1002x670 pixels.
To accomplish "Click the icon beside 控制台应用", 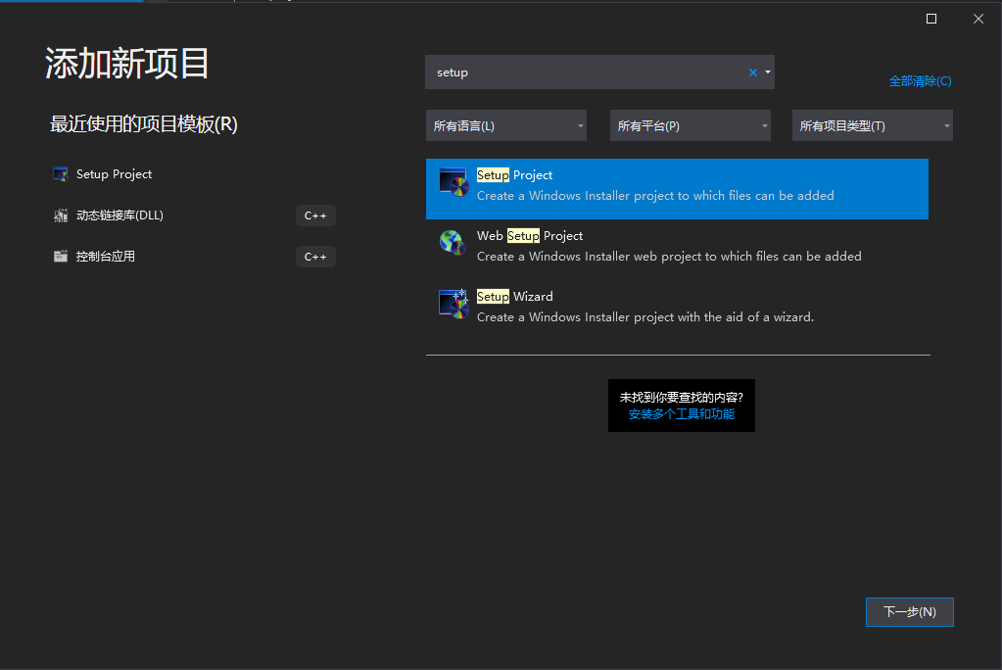I will tap(59, 256).
